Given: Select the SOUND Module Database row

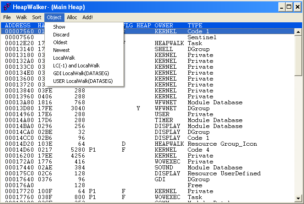Looking at the screenshot, I should coord(148,168).
